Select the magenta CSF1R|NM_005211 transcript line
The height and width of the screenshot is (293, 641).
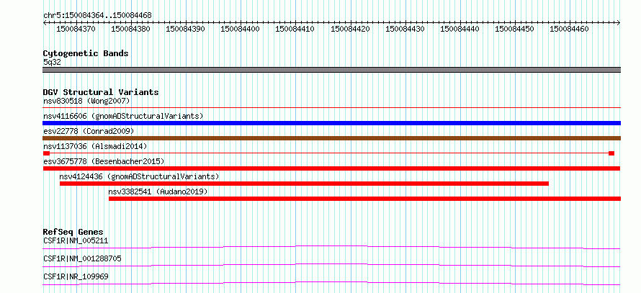tap(331, 247)
